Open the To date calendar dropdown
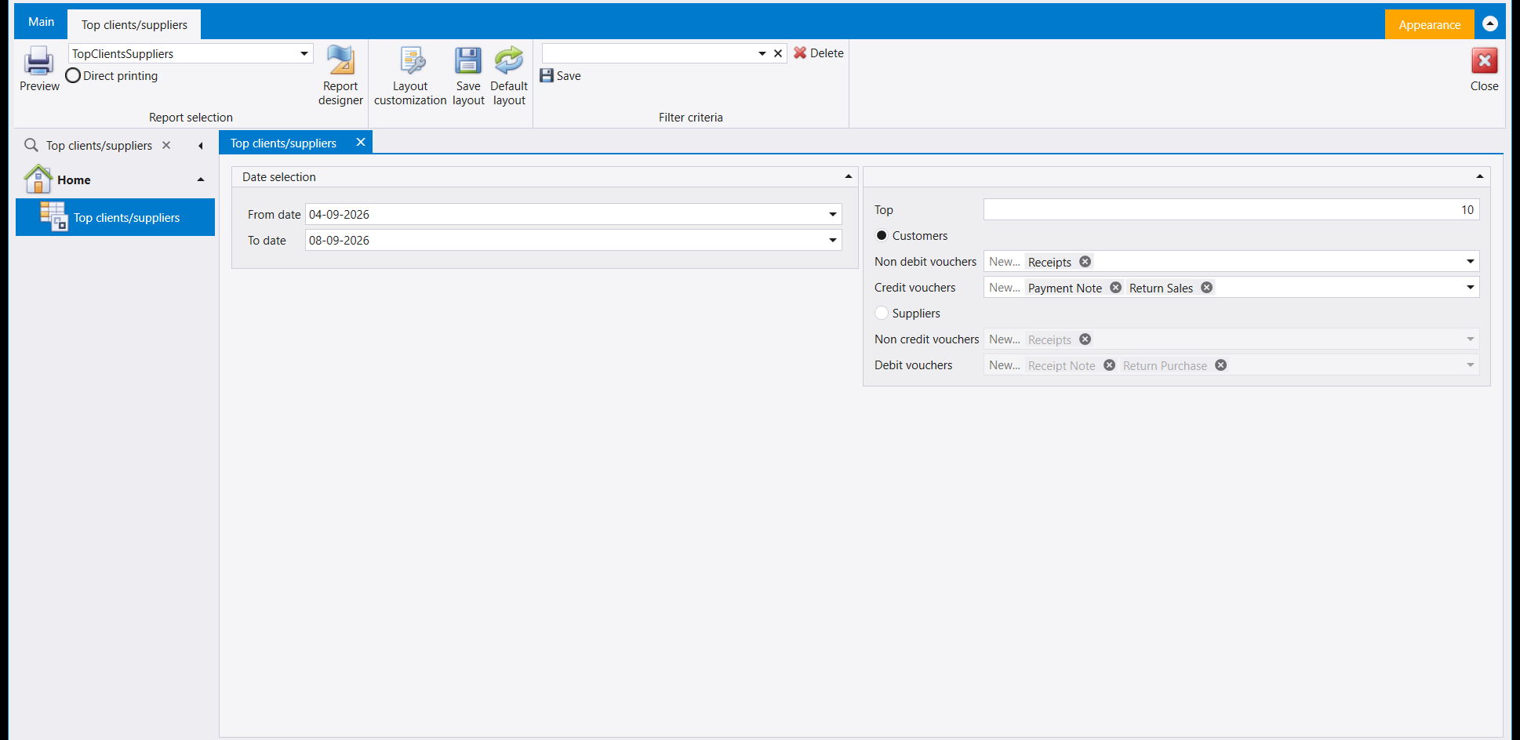 click(833, 240)
